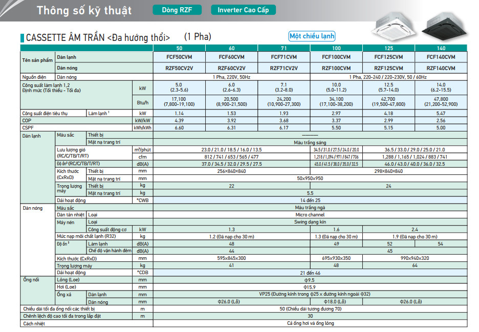Select the COP row label
The height and width of the screenshot is (332, 479).
coord(27,120)
